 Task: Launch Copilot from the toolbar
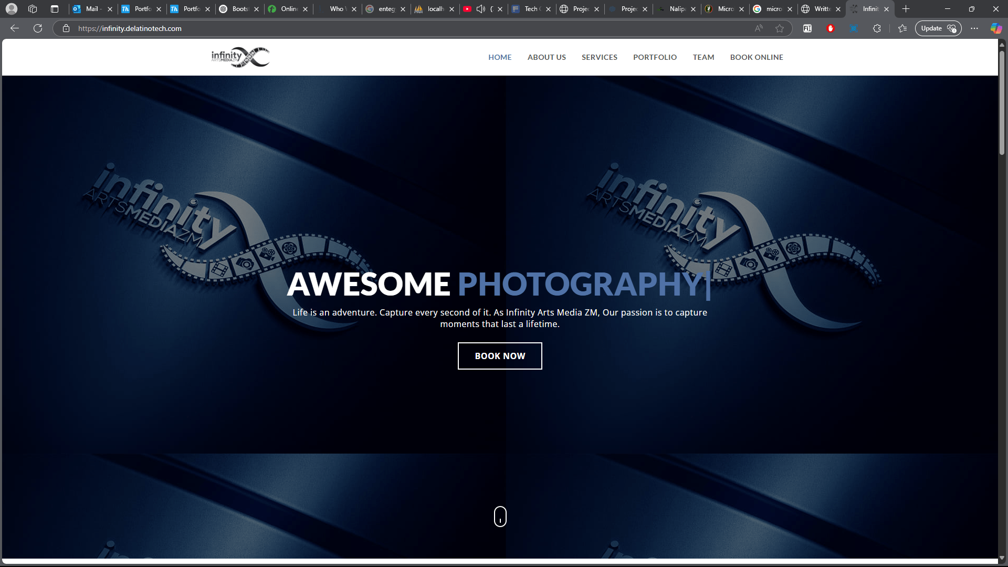click(996, 28)
